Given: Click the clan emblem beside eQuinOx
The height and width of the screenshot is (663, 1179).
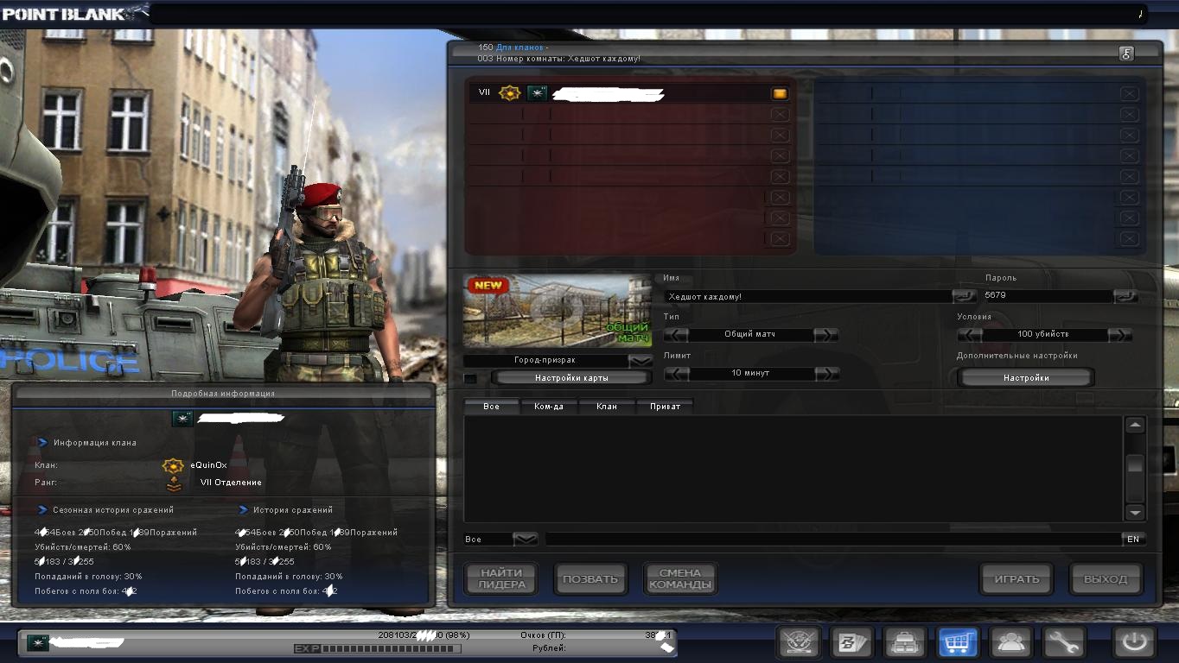Looking at the screenshot, I should pyautogui.click(x=174, y=465).
